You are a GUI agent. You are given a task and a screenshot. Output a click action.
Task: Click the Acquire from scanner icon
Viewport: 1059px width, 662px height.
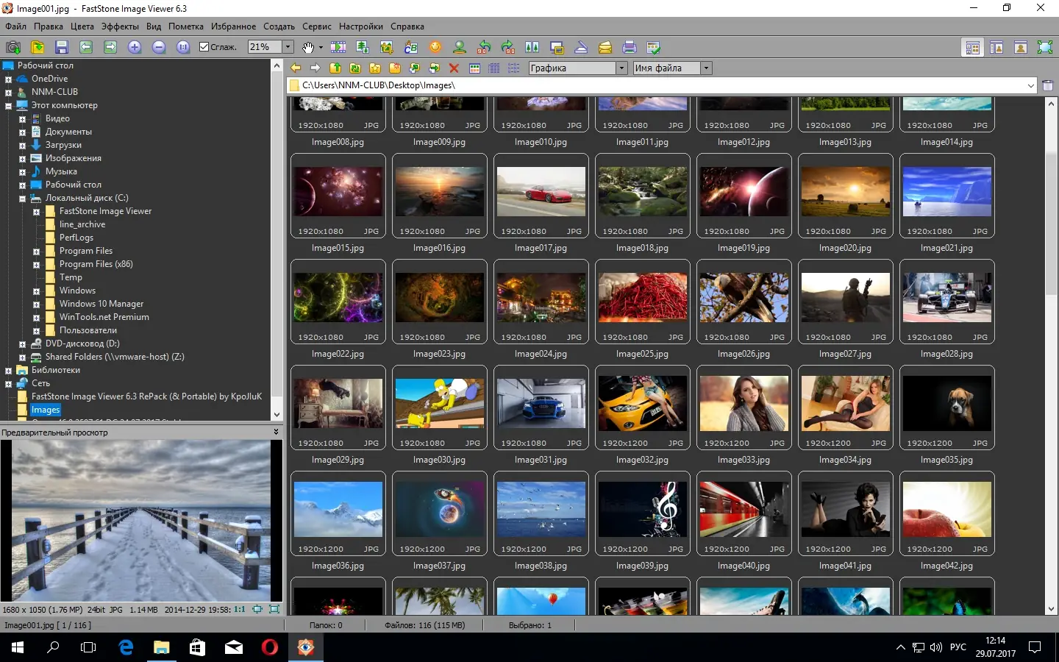pos(581,47)
